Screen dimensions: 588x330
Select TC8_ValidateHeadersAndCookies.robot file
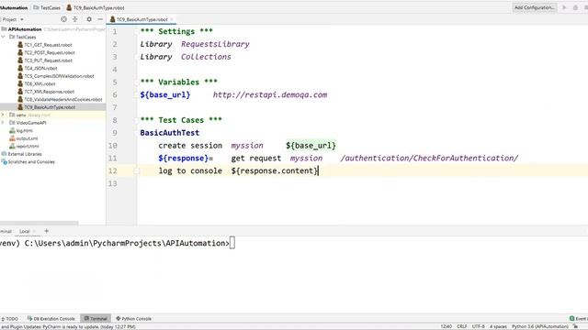click(x=63, y=100)
